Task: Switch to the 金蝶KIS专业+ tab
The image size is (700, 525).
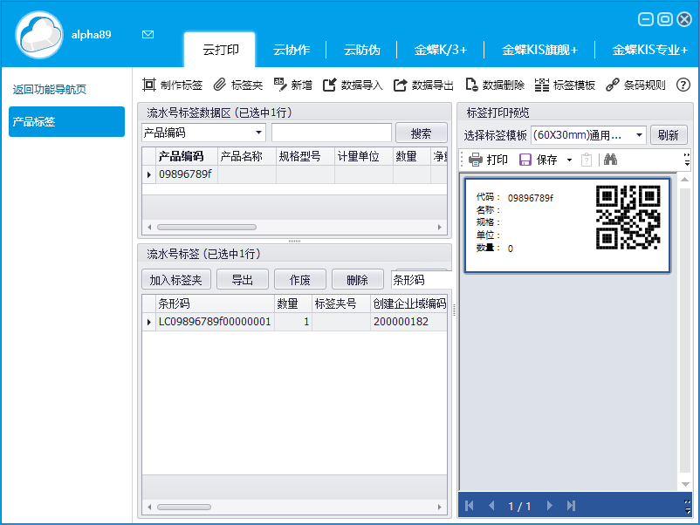Action: pyautogui.click(x=649, y=50)
